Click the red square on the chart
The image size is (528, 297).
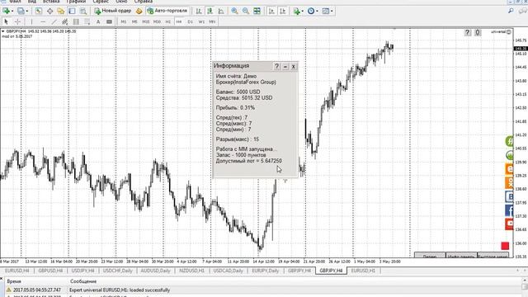505,246
